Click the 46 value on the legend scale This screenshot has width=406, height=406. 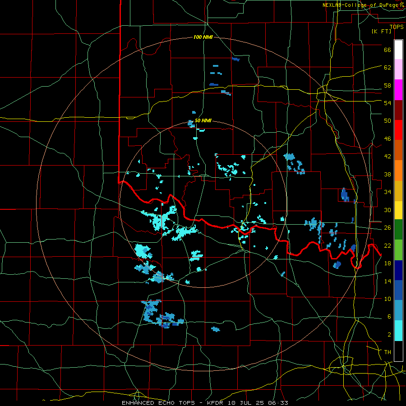click(x=388, y=139)
